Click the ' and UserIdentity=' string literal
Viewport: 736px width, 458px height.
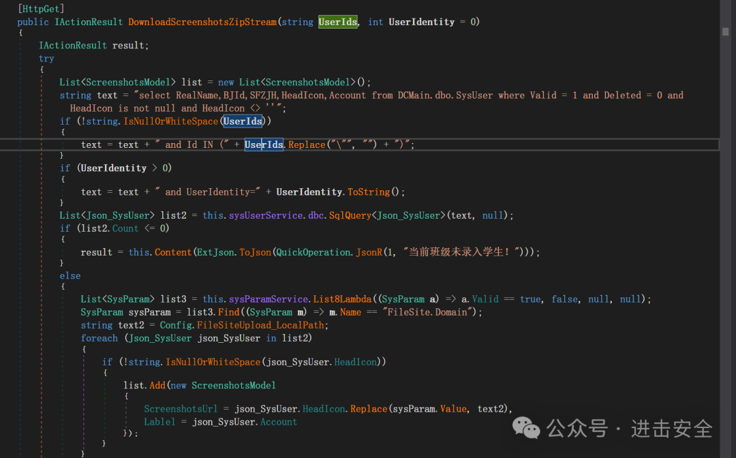click(208, 192)
